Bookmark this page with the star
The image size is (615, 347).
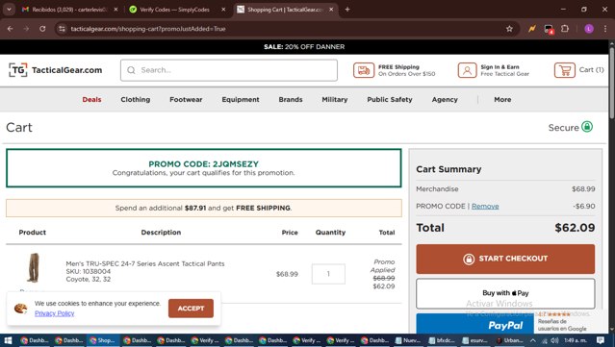click(509, 29)
